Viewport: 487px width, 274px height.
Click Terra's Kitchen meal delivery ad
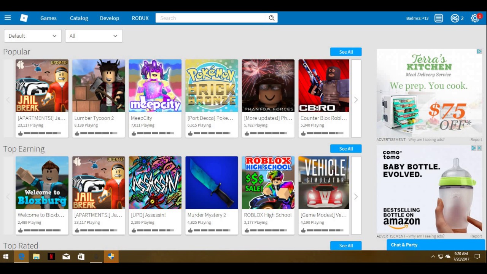coord(429,93)
